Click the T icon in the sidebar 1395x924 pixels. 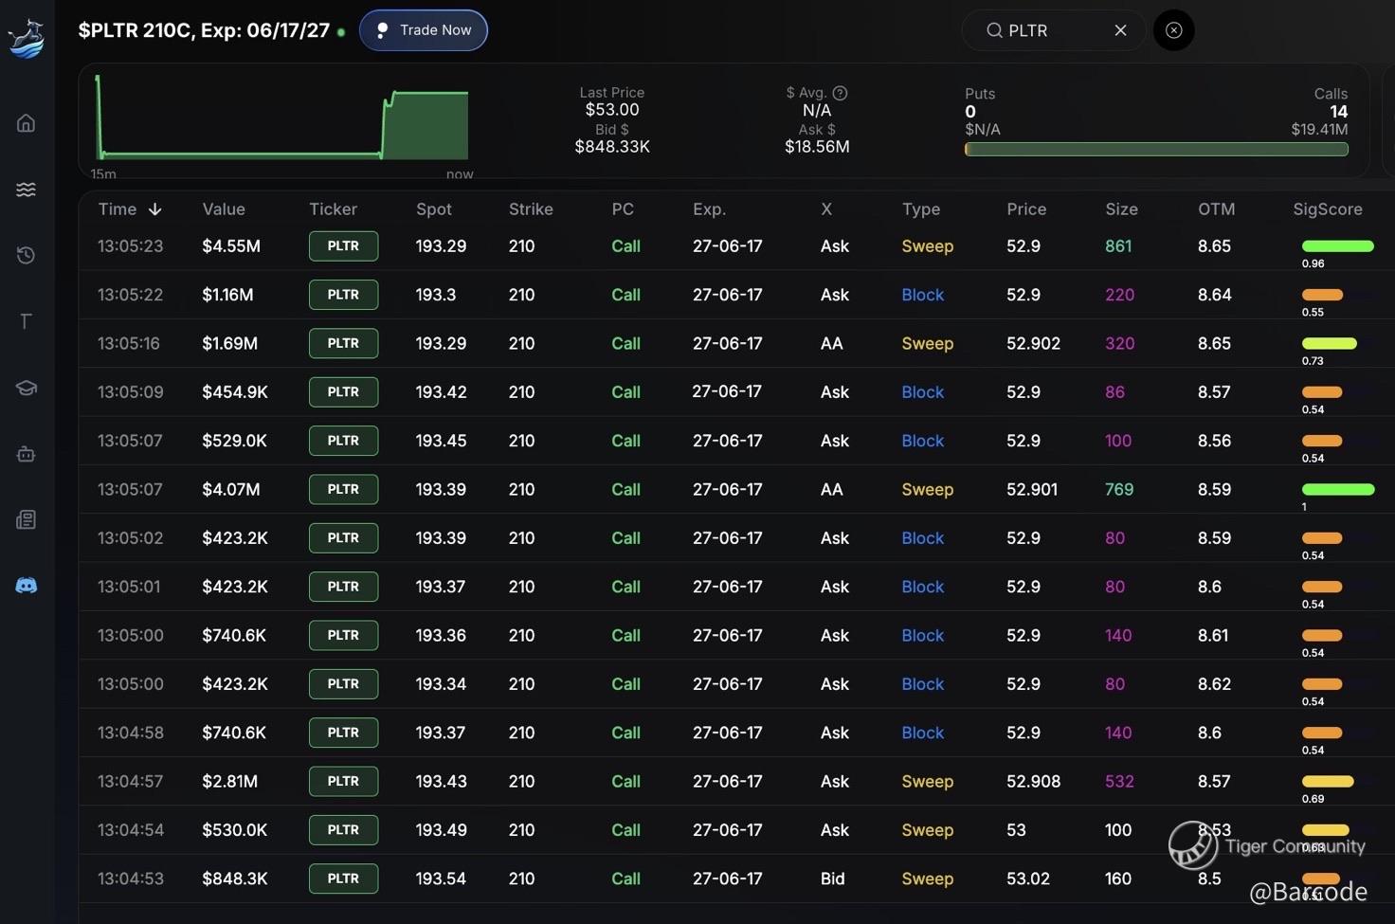click(27, 321)
